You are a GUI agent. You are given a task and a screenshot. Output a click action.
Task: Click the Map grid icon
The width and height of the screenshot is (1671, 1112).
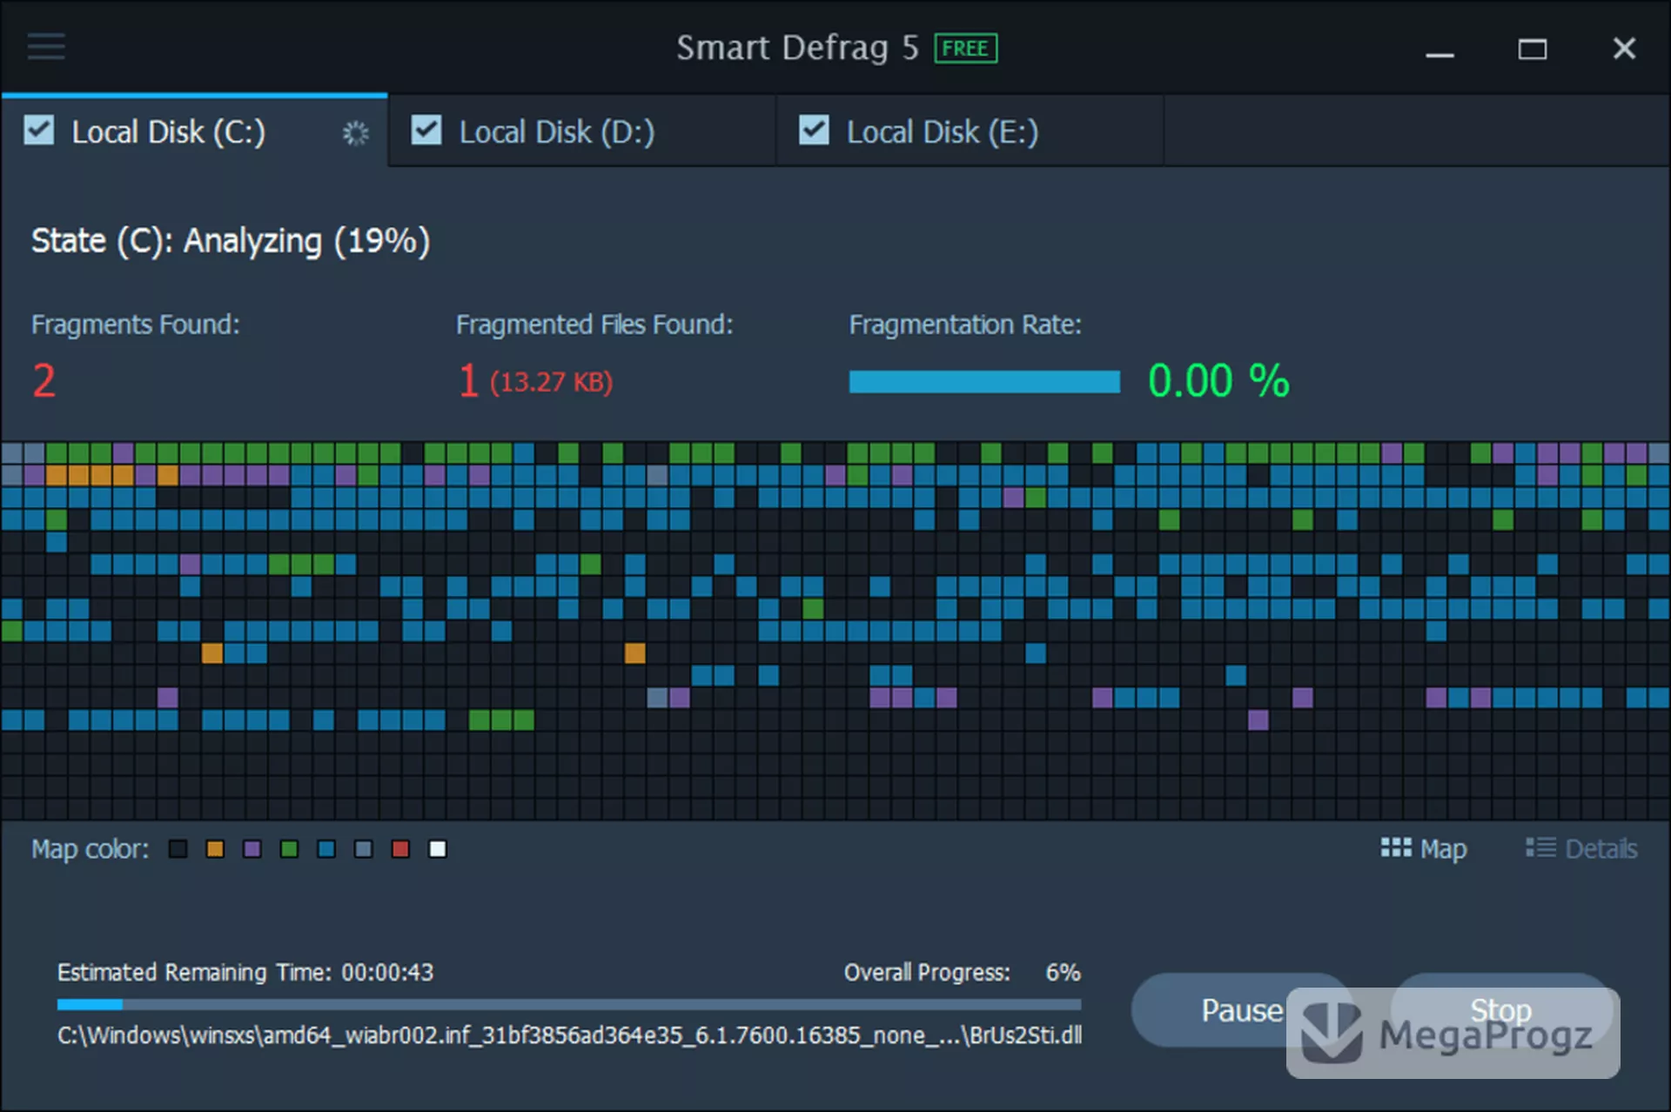pyautogui.click(x=1396, y=847)
